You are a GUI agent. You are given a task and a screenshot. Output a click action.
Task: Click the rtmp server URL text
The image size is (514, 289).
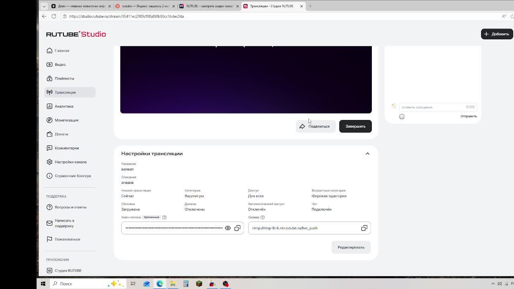click(x=285, y=228)
